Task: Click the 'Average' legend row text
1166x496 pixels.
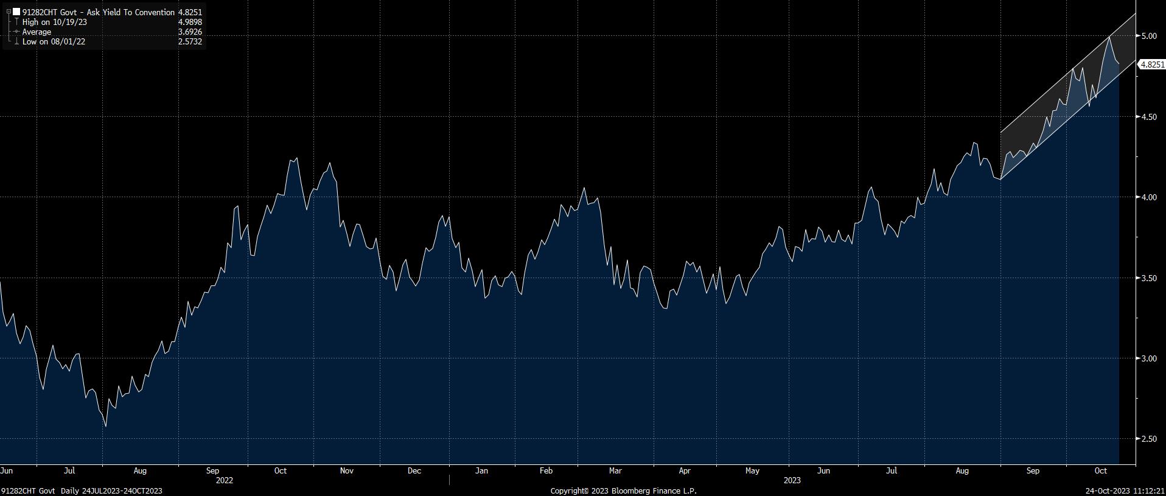Action: coord(37,32)
